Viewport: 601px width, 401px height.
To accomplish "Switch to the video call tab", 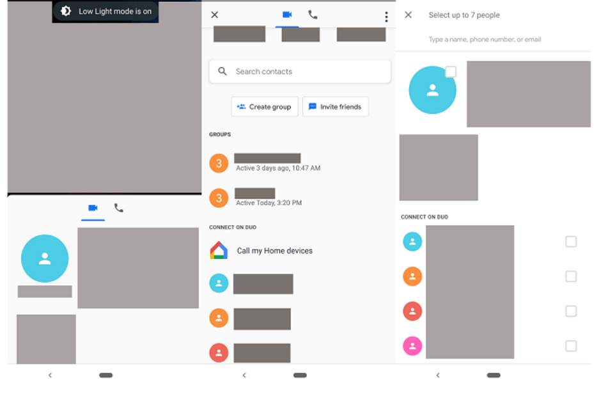I will [286, 15].
